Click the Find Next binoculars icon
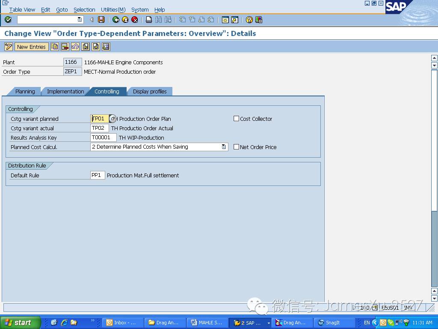Viewport: 438px width, 329px height. click(x=168, y=20)
